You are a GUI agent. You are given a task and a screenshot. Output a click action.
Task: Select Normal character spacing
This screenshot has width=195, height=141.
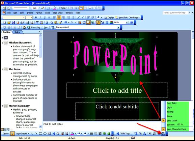(170, 112)
